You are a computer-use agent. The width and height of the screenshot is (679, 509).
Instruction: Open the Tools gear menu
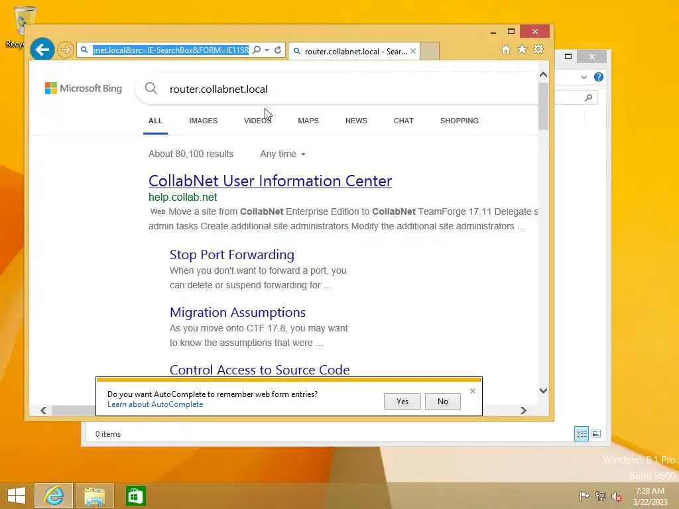click(x=538, y=49)
